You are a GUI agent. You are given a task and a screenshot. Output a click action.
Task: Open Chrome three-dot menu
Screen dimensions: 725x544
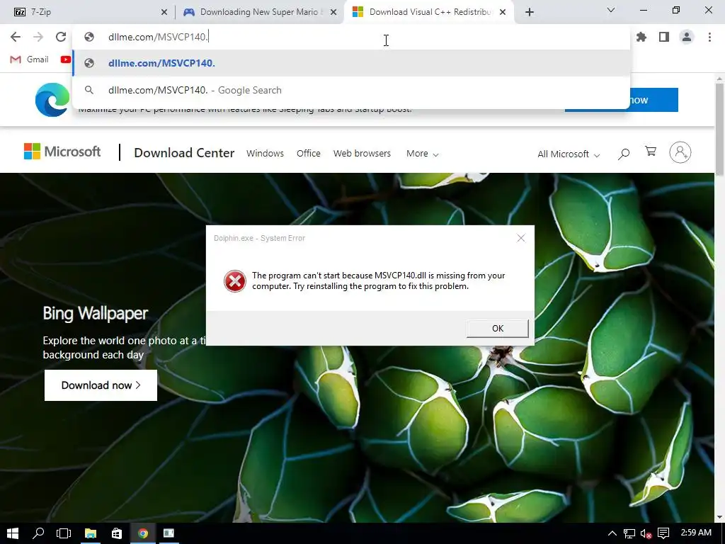pyautogui.click(x=709, y=37)
